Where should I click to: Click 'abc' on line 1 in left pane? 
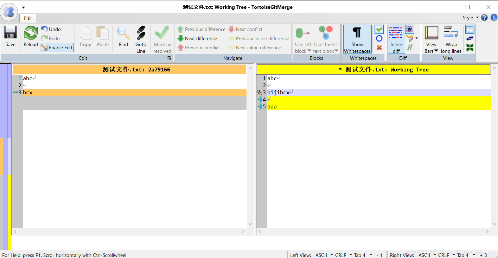pyautogui.click(x=27, y=78)
